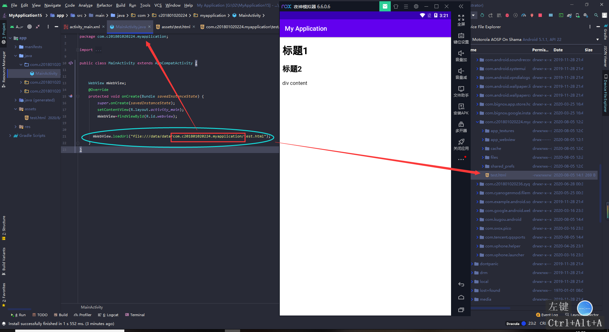609x332 pixels.
Task: Click Nox install APK (安装APK) icon
Action: (x=461, y=109)
